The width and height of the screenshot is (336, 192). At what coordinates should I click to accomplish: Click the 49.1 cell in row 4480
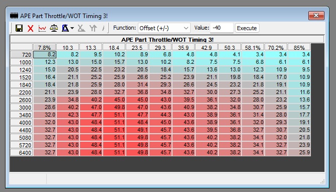point(137,130)
